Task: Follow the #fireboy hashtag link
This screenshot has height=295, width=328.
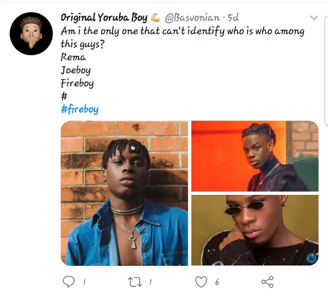Action: point(80,109)
